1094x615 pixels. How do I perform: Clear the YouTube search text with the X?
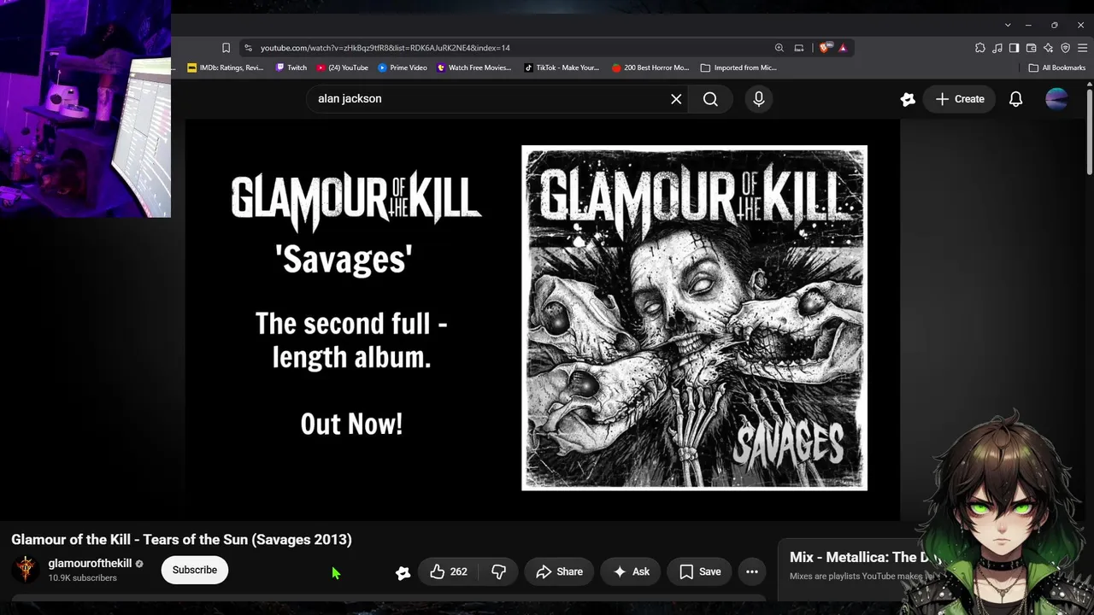[676, 99]
